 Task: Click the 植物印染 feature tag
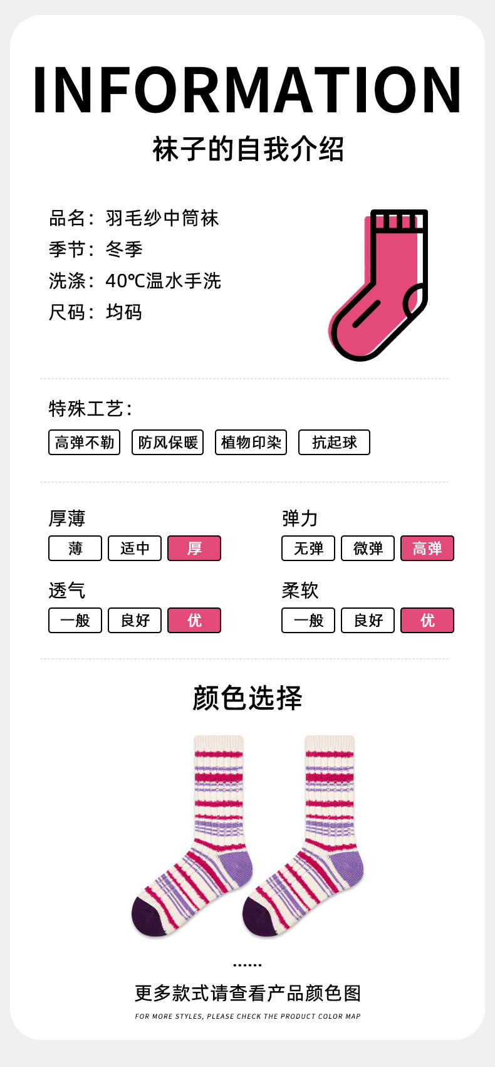coord(251,443)
